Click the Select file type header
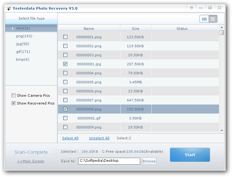The height and width of the screenshot is (177, 232). 31,18
